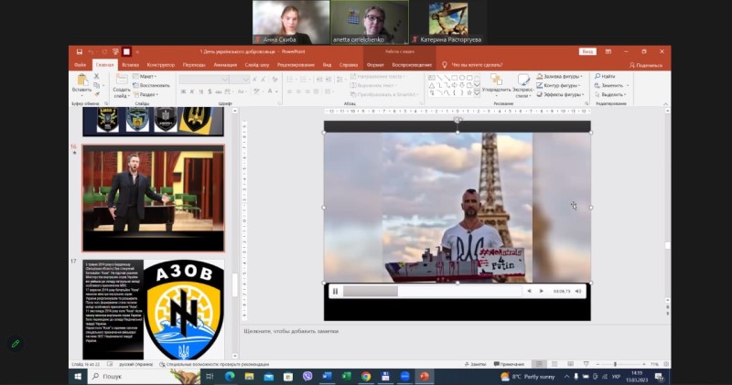Pause video with the pause button

[x=335, y=291]
